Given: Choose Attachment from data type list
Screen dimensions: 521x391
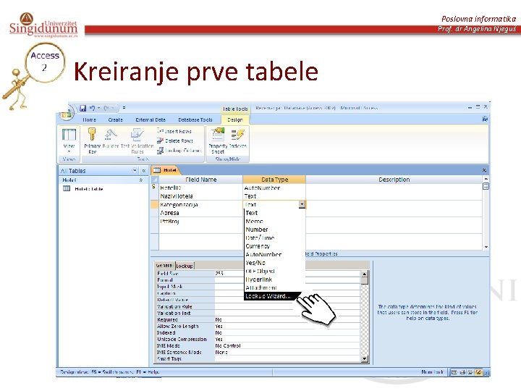Looking at the screenshot, I should pyautogui.click(x=274, y=287).
